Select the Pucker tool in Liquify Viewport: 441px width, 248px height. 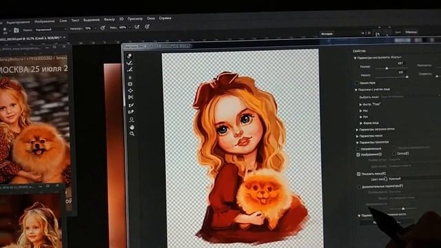point(130,84)
